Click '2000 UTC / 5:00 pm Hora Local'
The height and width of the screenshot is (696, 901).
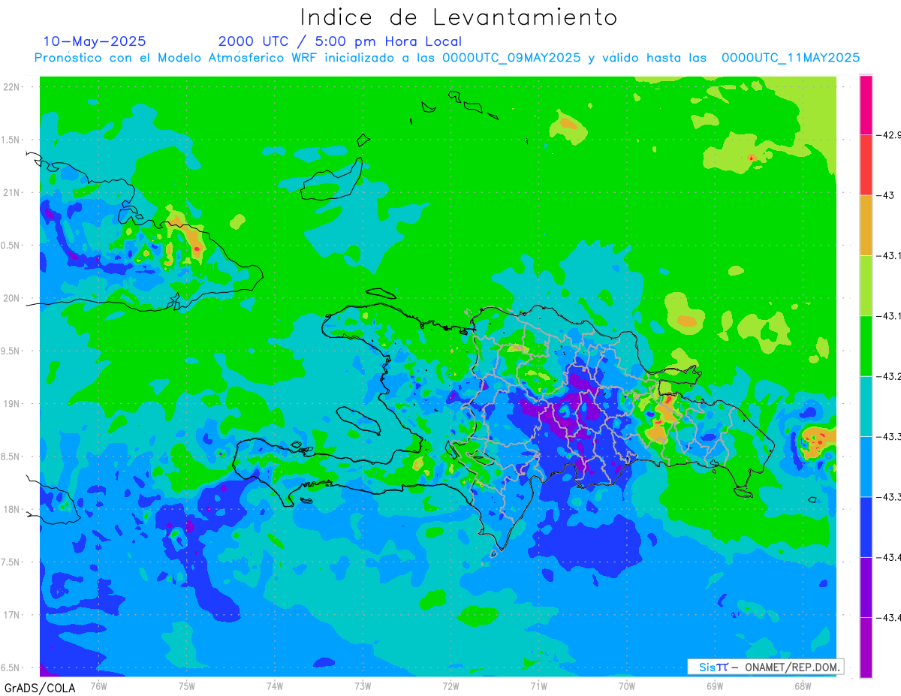[x=340, y=41]
